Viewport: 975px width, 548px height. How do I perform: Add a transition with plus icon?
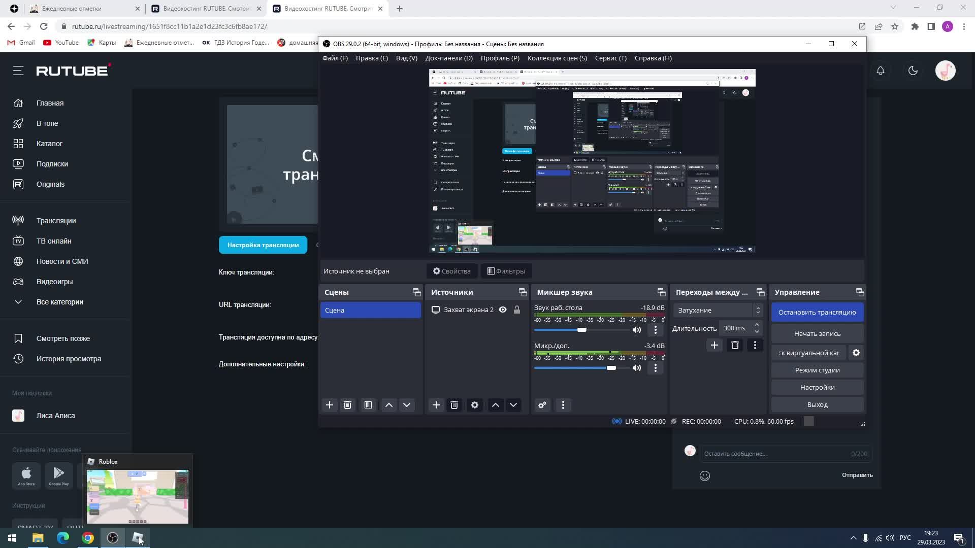pyautogui.click(x=714, y=345)
